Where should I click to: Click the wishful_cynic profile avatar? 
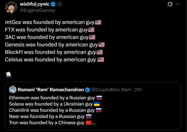pos(11,7)
